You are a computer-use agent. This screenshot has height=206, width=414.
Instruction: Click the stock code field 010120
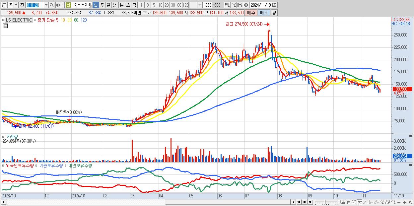pos(35,5)
